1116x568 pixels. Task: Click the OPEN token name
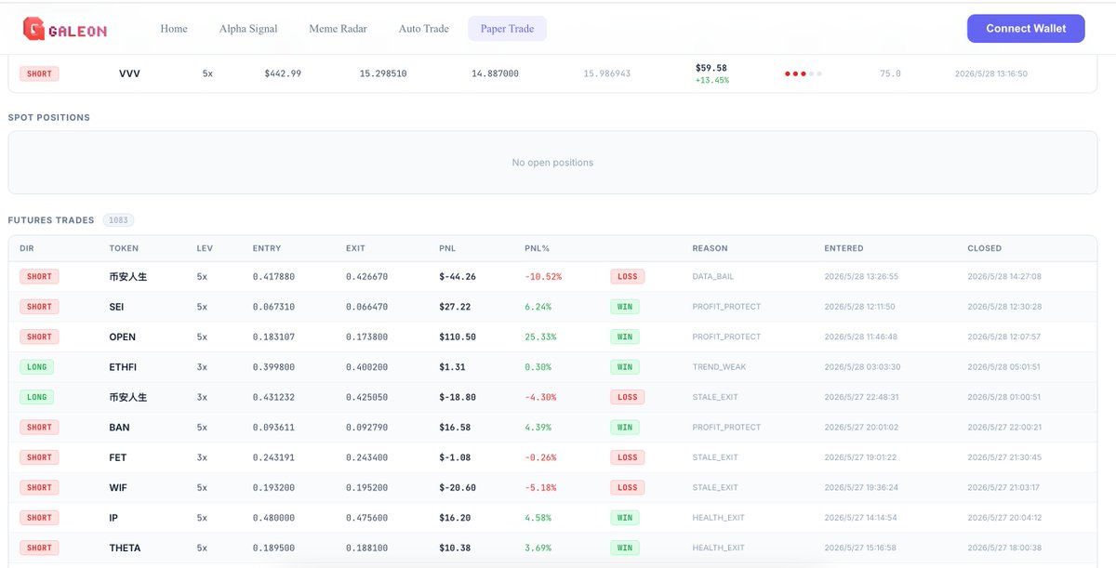tap(122, 337)
